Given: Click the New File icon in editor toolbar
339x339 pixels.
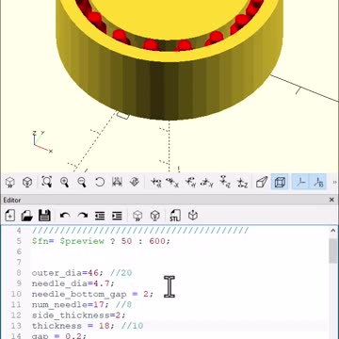Looking at the screenshot, I should [x=9, y=216].
